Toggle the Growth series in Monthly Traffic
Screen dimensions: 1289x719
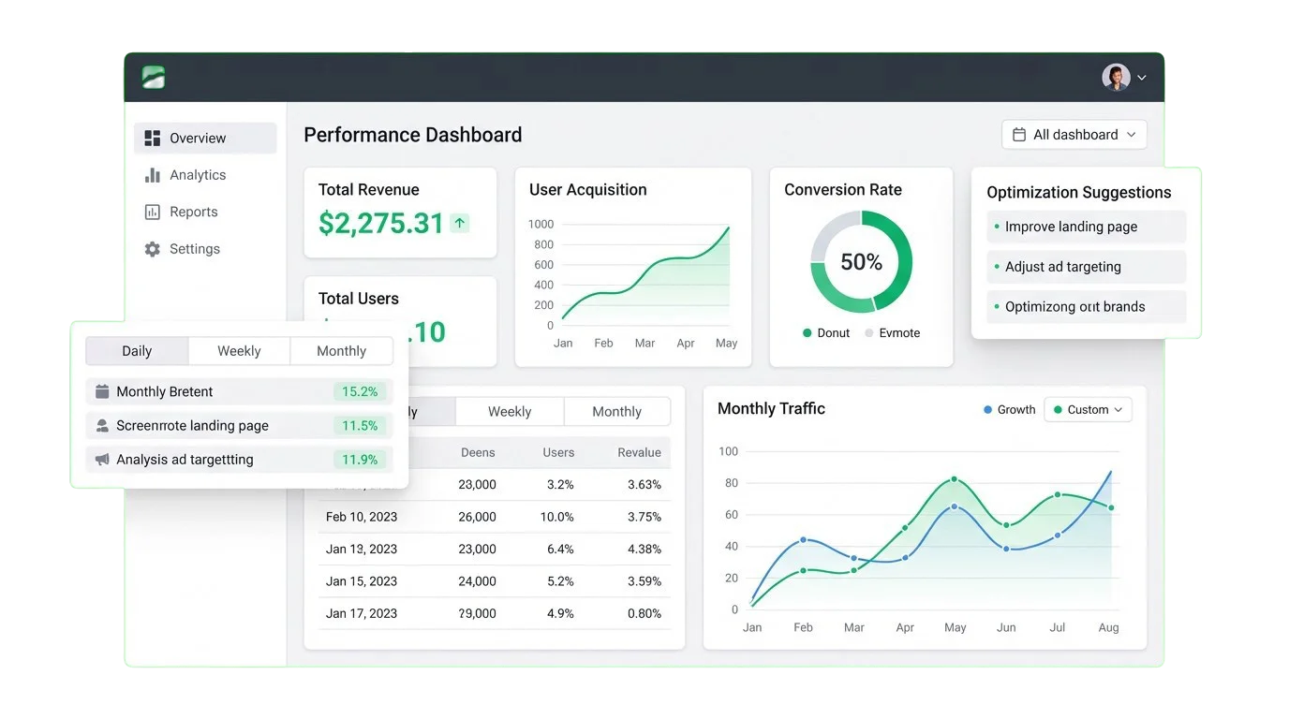coord(1008,410)
